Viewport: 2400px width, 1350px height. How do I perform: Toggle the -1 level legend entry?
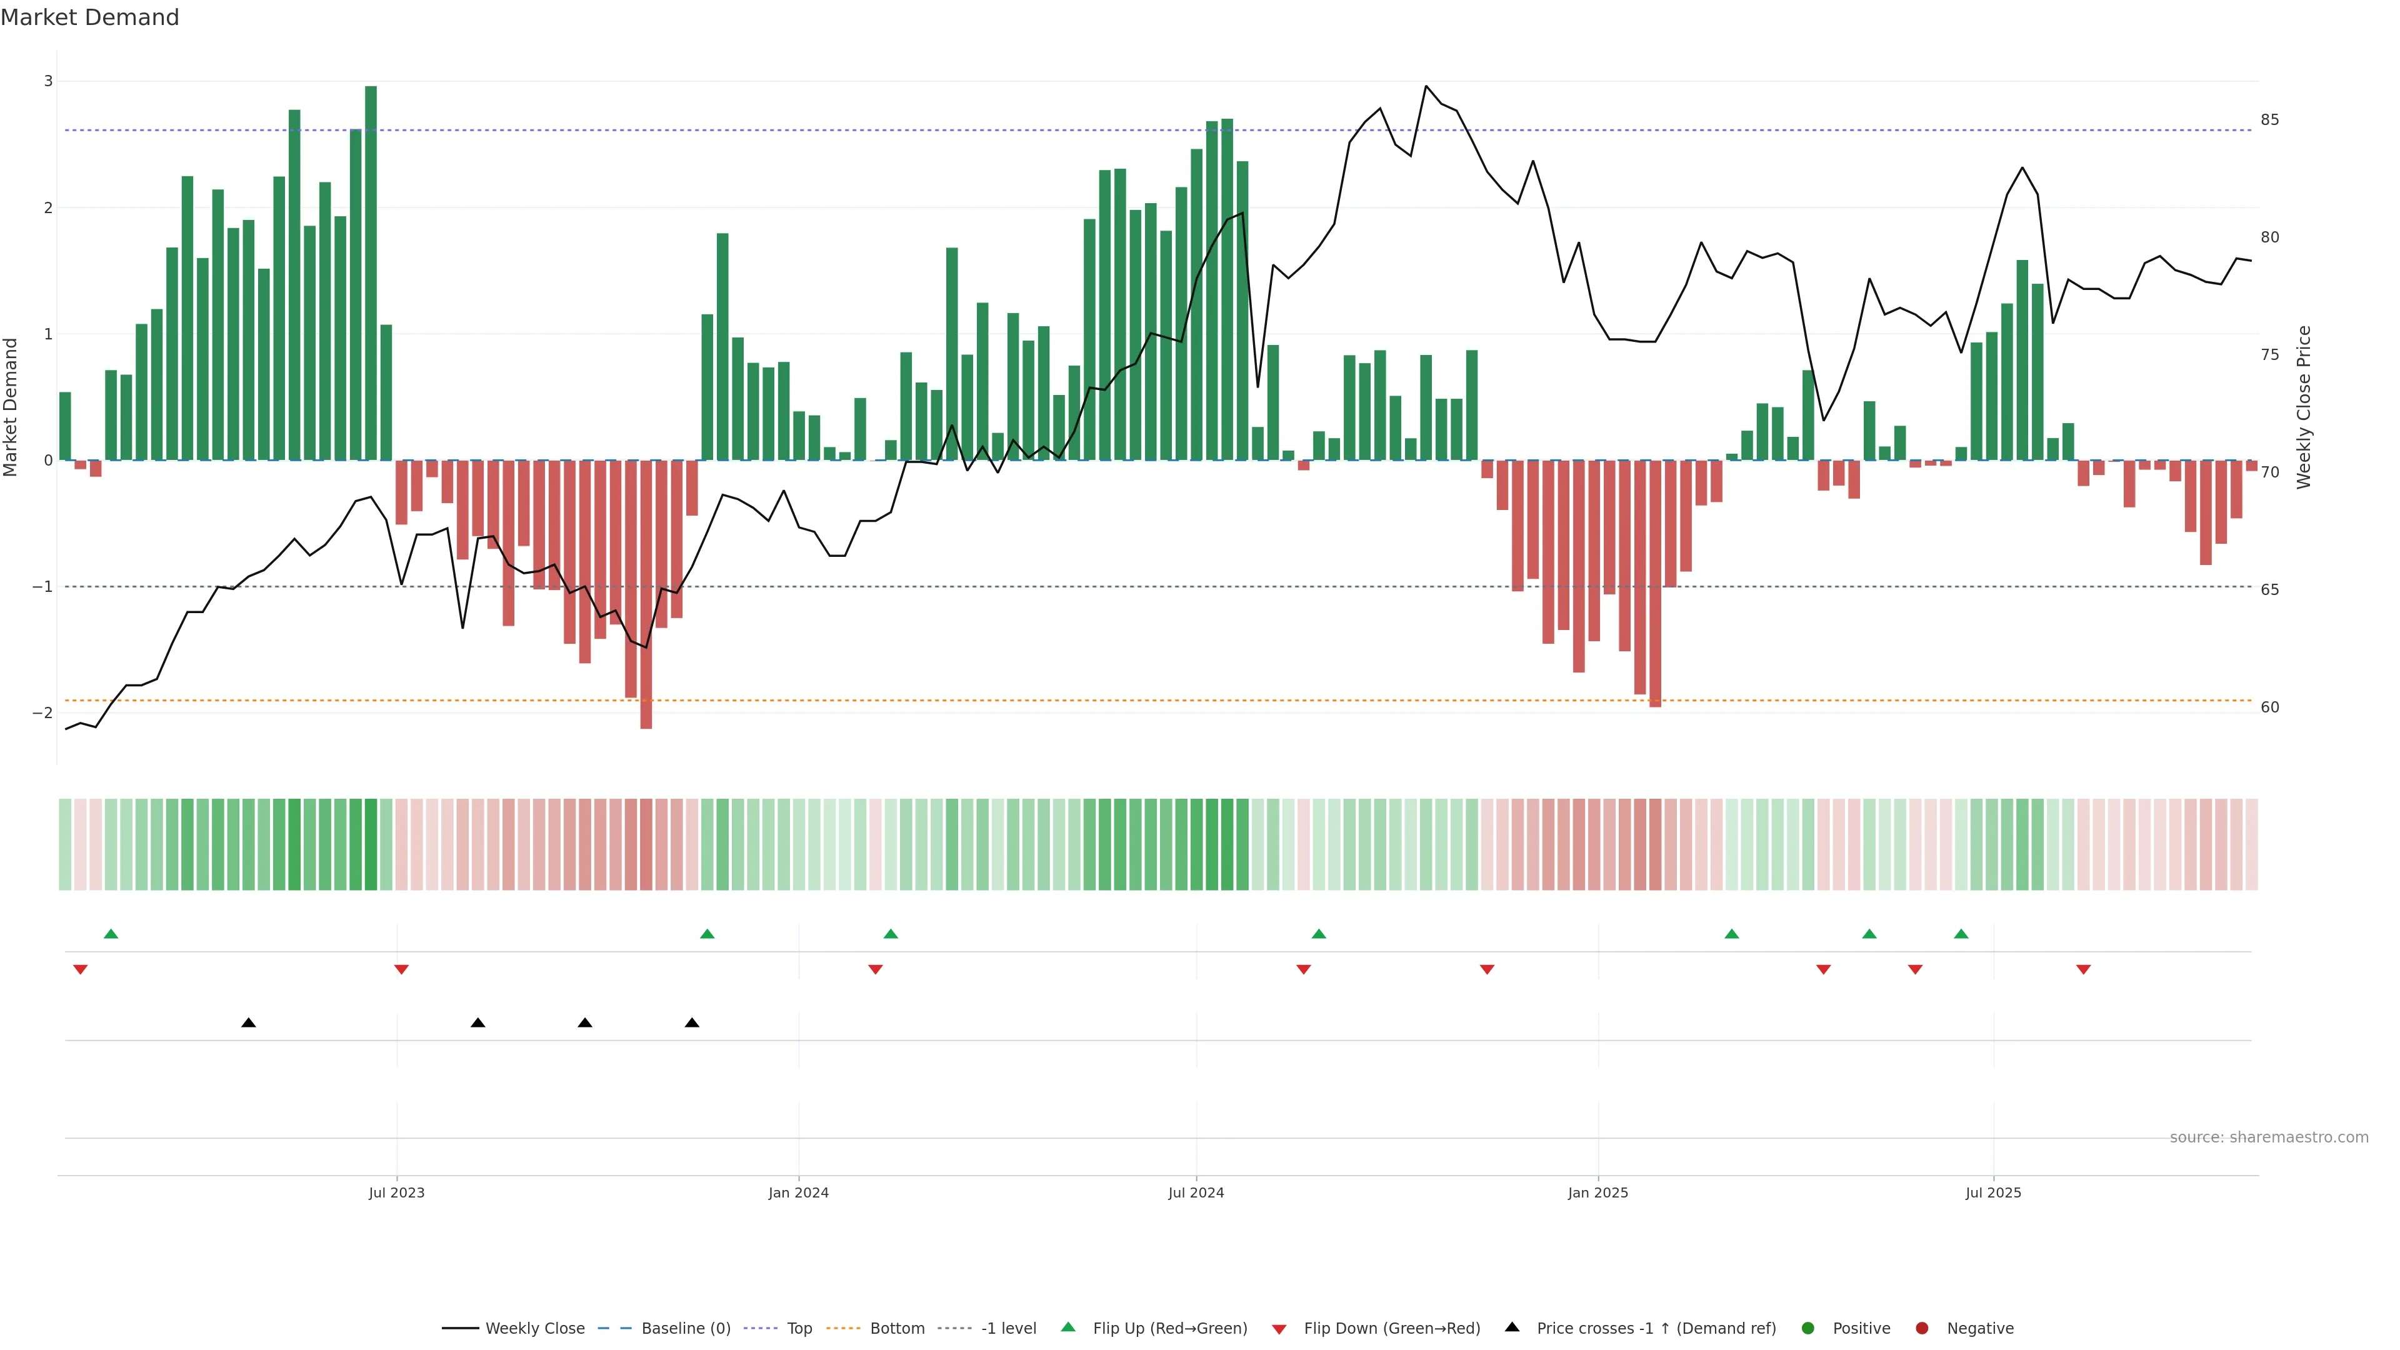click(1008, 1329)
